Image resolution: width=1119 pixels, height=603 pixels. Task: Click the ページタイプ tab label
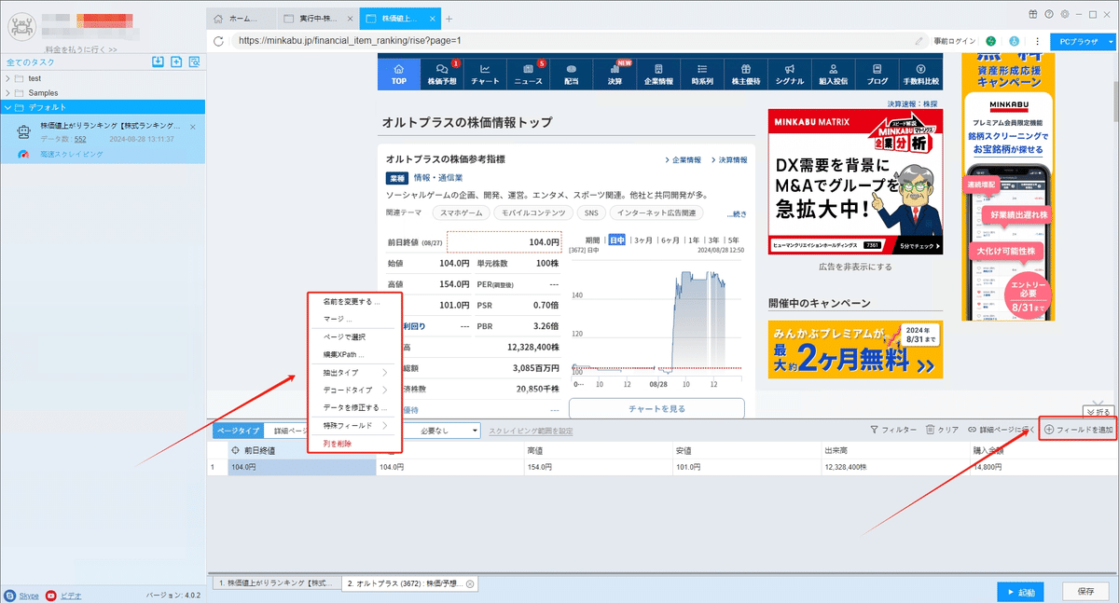coord(237,431)
